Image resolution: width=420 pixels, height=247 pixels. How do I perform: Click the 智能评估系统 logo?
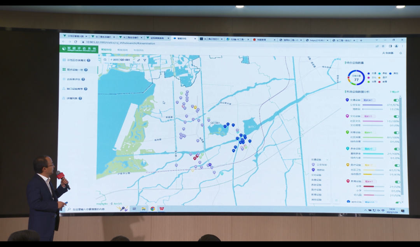pos(79,49)
